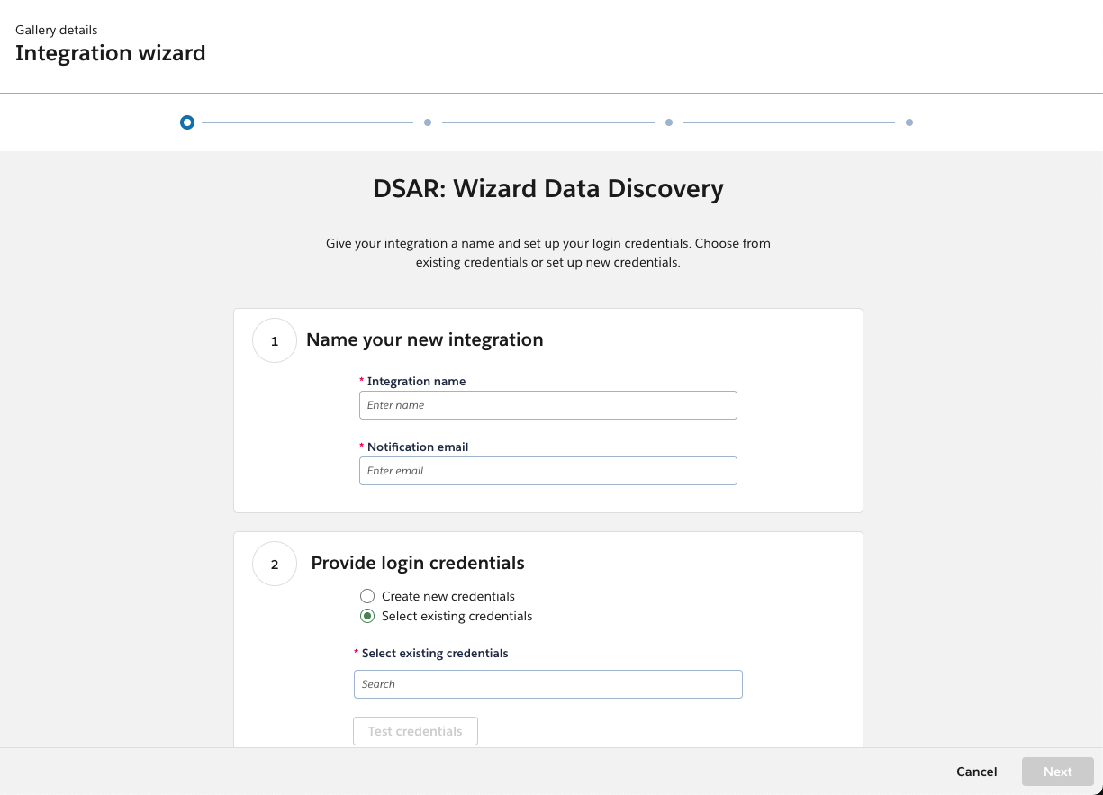Click the Provide login credentials heading
Screen dimensions: 1103x795
point(418,563)
